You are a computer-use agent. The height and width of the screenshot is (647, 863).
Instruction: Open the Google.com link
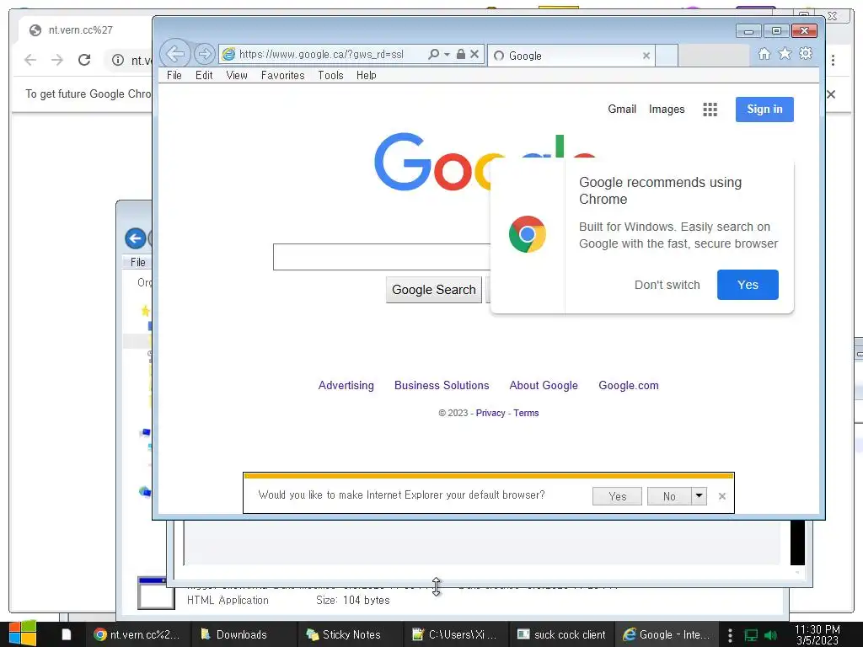(629, 385)
